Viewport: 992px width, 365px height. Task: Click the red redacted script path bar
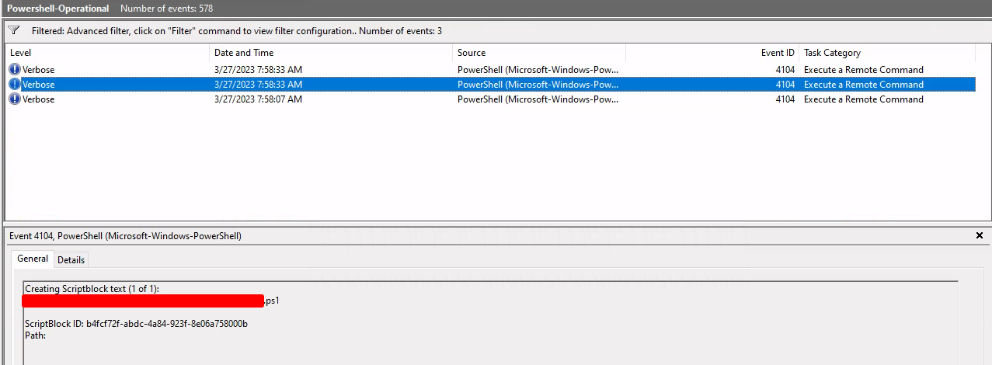click(144, 301)
